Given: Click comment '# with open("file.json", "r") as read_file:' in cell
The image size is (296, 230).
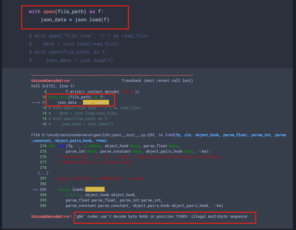Looking at the screenshot, I should pyautogui.click(x=89, y=36).
